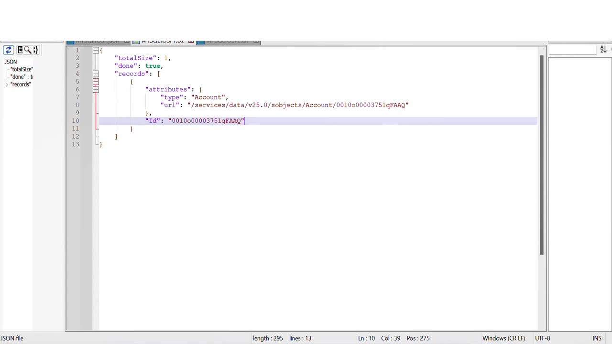This screenshot has width=612, height=344.
Task: Click line number 10 in the margin
Action: coord(76,121)
